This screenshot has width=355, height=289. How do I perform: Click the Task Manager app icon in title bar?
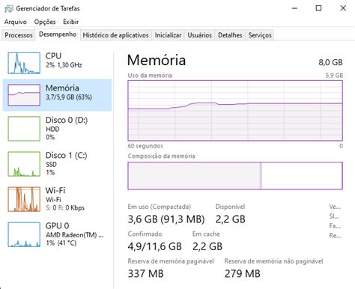[x=8, y=8]
